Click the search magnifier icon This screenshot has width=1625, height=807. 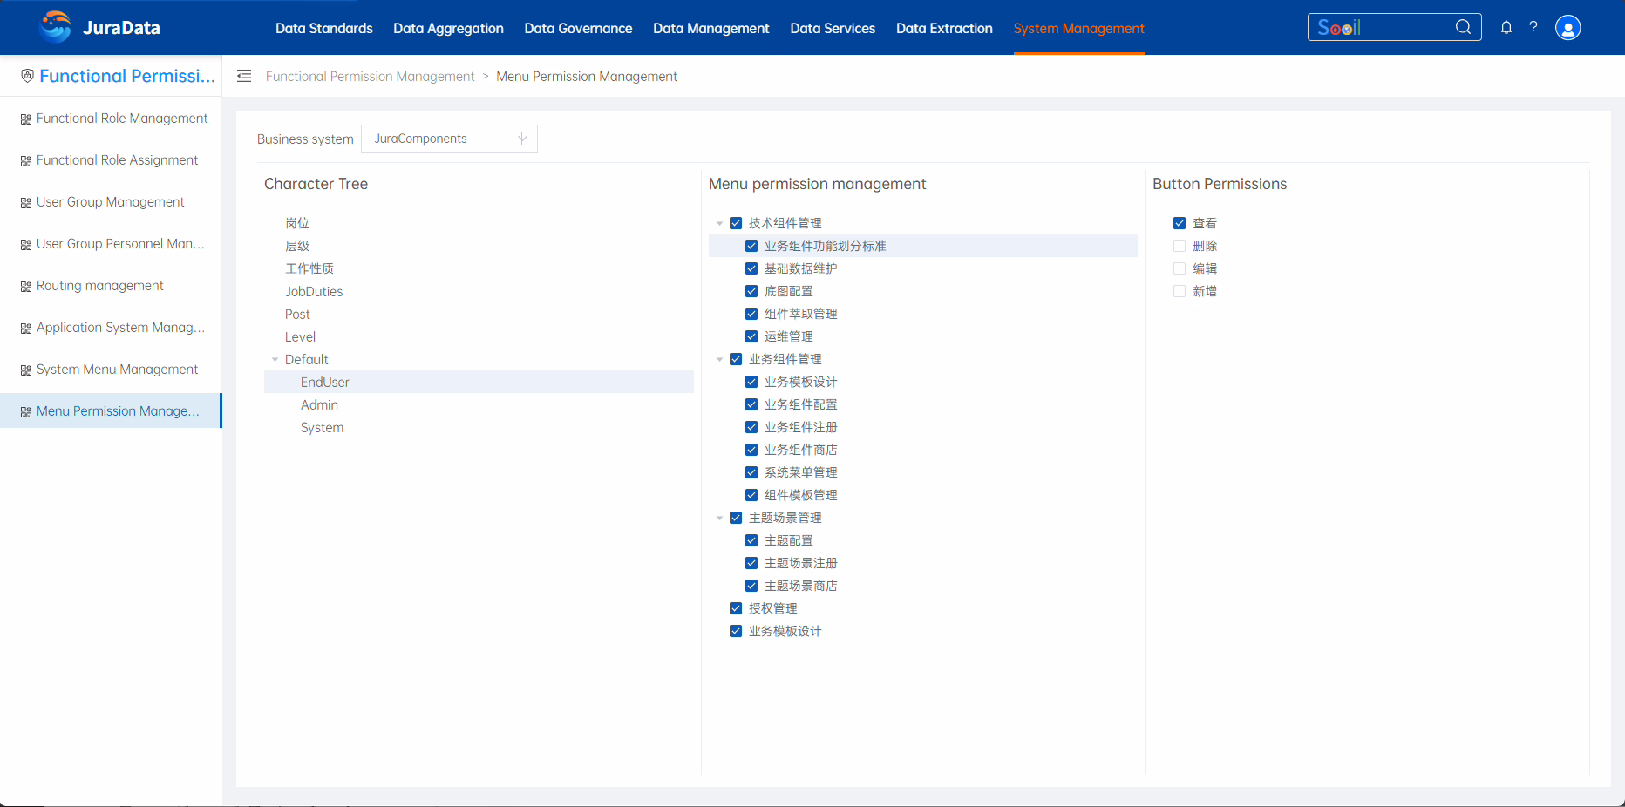tap(1463, 27)
